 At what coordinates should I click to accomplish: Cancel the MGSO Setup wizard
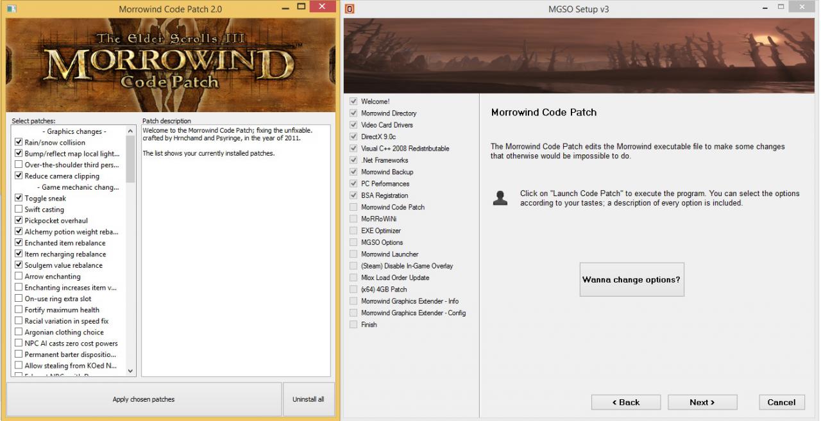782,402
